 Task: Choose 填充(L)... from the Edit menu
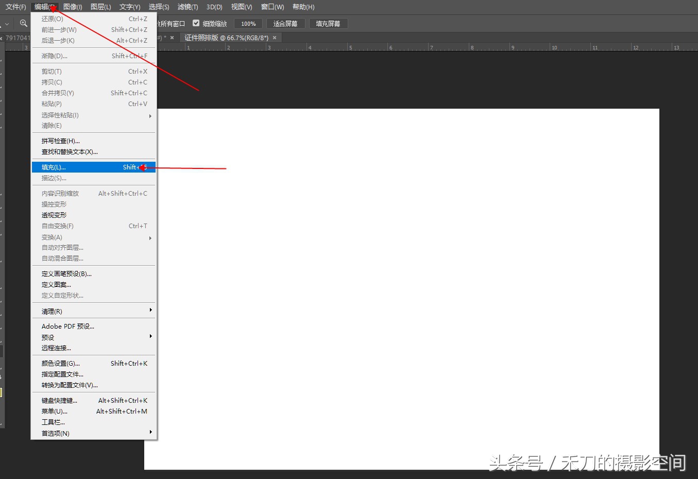pos(94,167)
